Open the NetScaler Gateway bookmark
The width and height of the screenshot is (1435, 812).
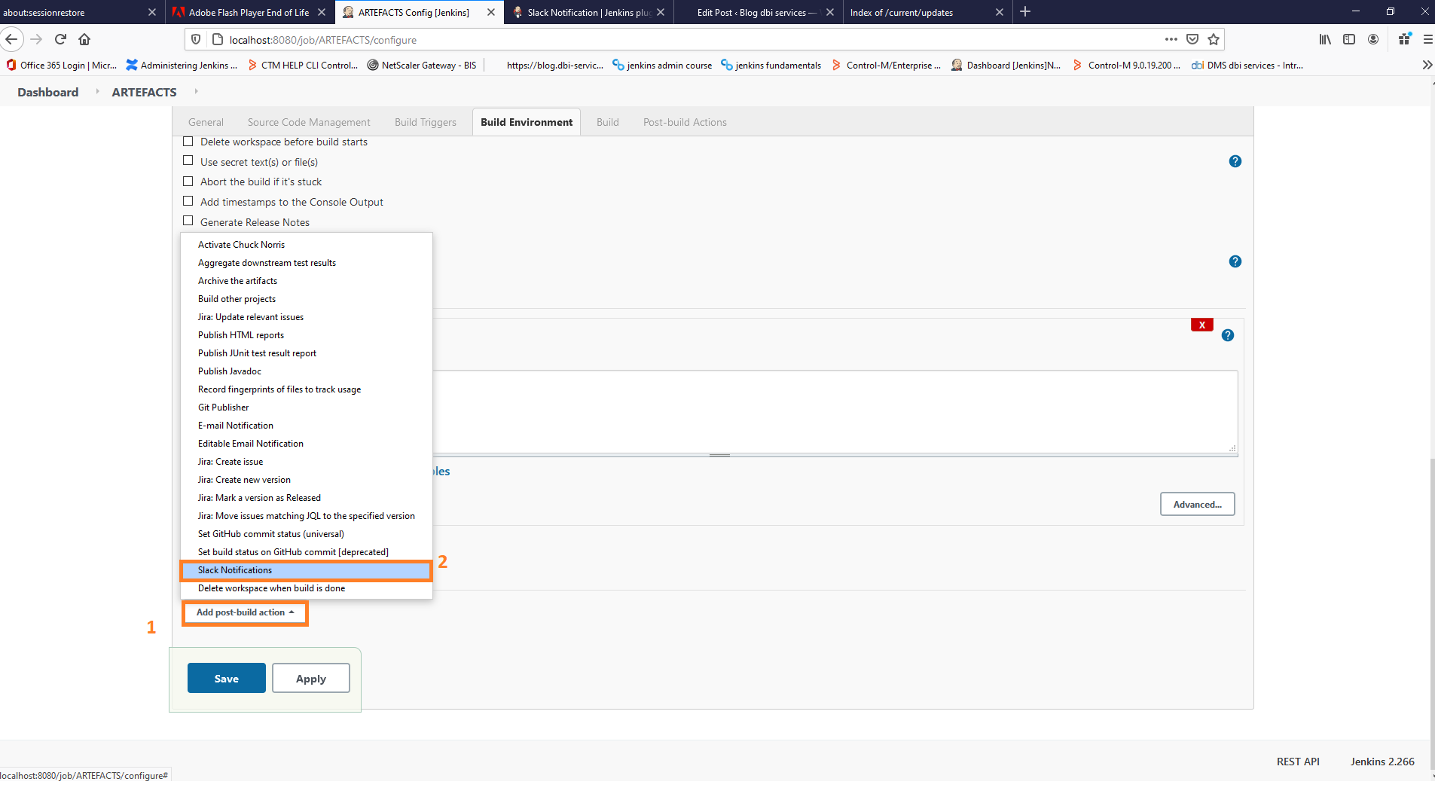(x=422, y=66)
